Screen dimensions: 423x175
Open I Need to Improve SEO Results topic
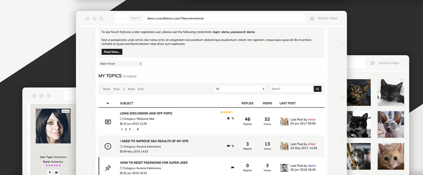coord(154,141)
